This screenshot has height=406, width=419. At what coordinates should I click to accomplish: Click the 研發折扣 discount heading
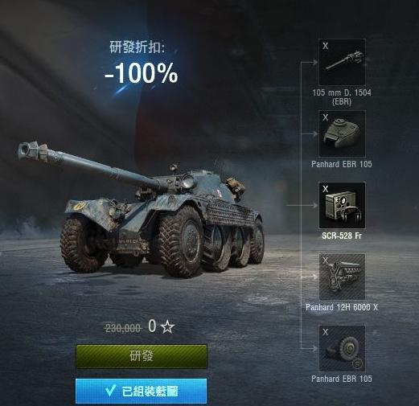point(138,47)
